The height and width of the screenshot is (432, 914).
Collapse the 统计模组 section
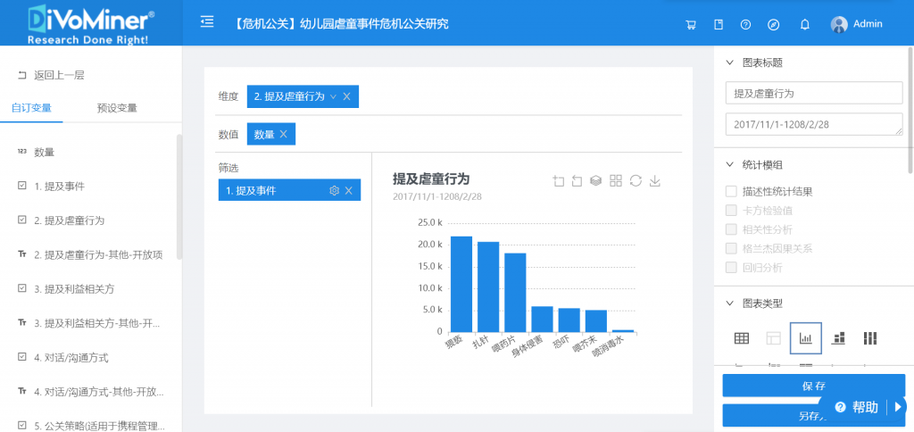coord(729,164)
